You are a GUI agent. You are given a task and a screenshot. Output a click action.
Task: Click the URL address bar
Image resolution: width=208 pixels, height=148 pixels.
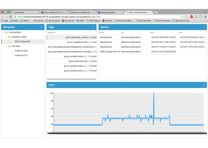(x=98, y=17)
